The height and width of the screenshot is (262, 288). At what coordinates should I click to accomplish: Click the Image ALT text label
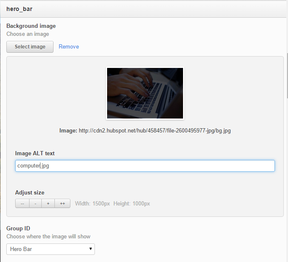(x=35, y=153)
